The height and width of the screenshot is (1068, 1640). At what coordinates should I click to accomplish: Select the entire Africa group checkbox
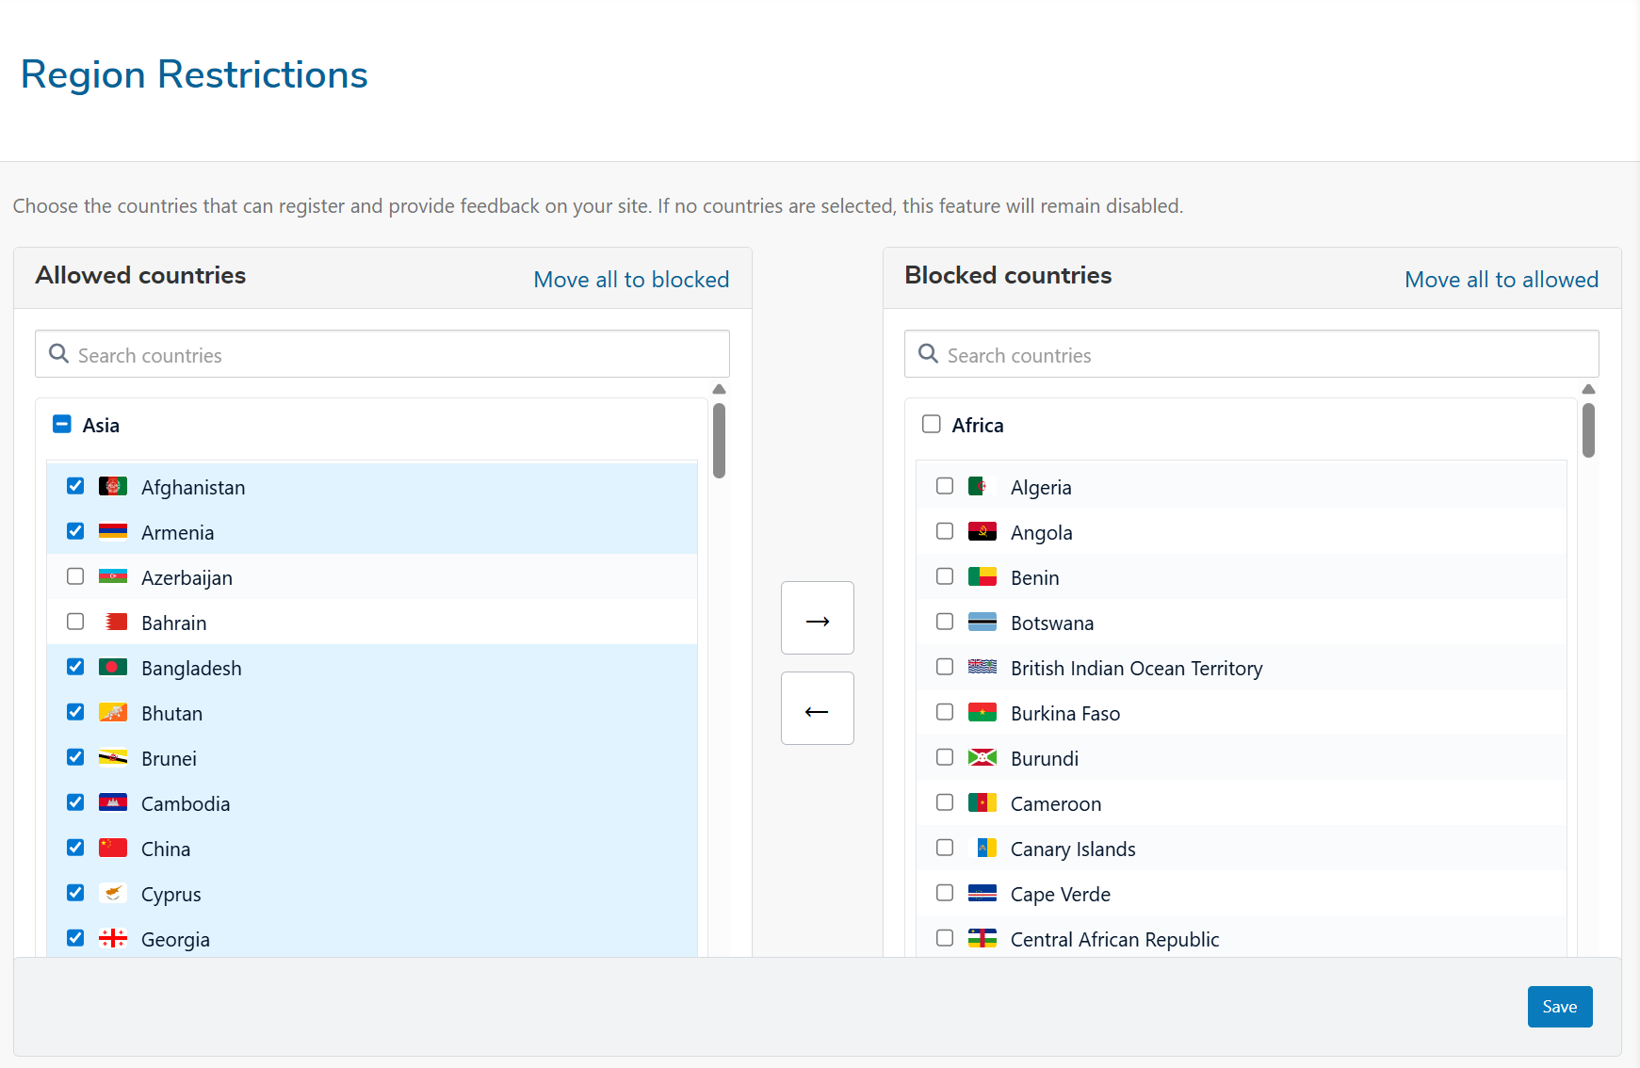pos(932,425)
